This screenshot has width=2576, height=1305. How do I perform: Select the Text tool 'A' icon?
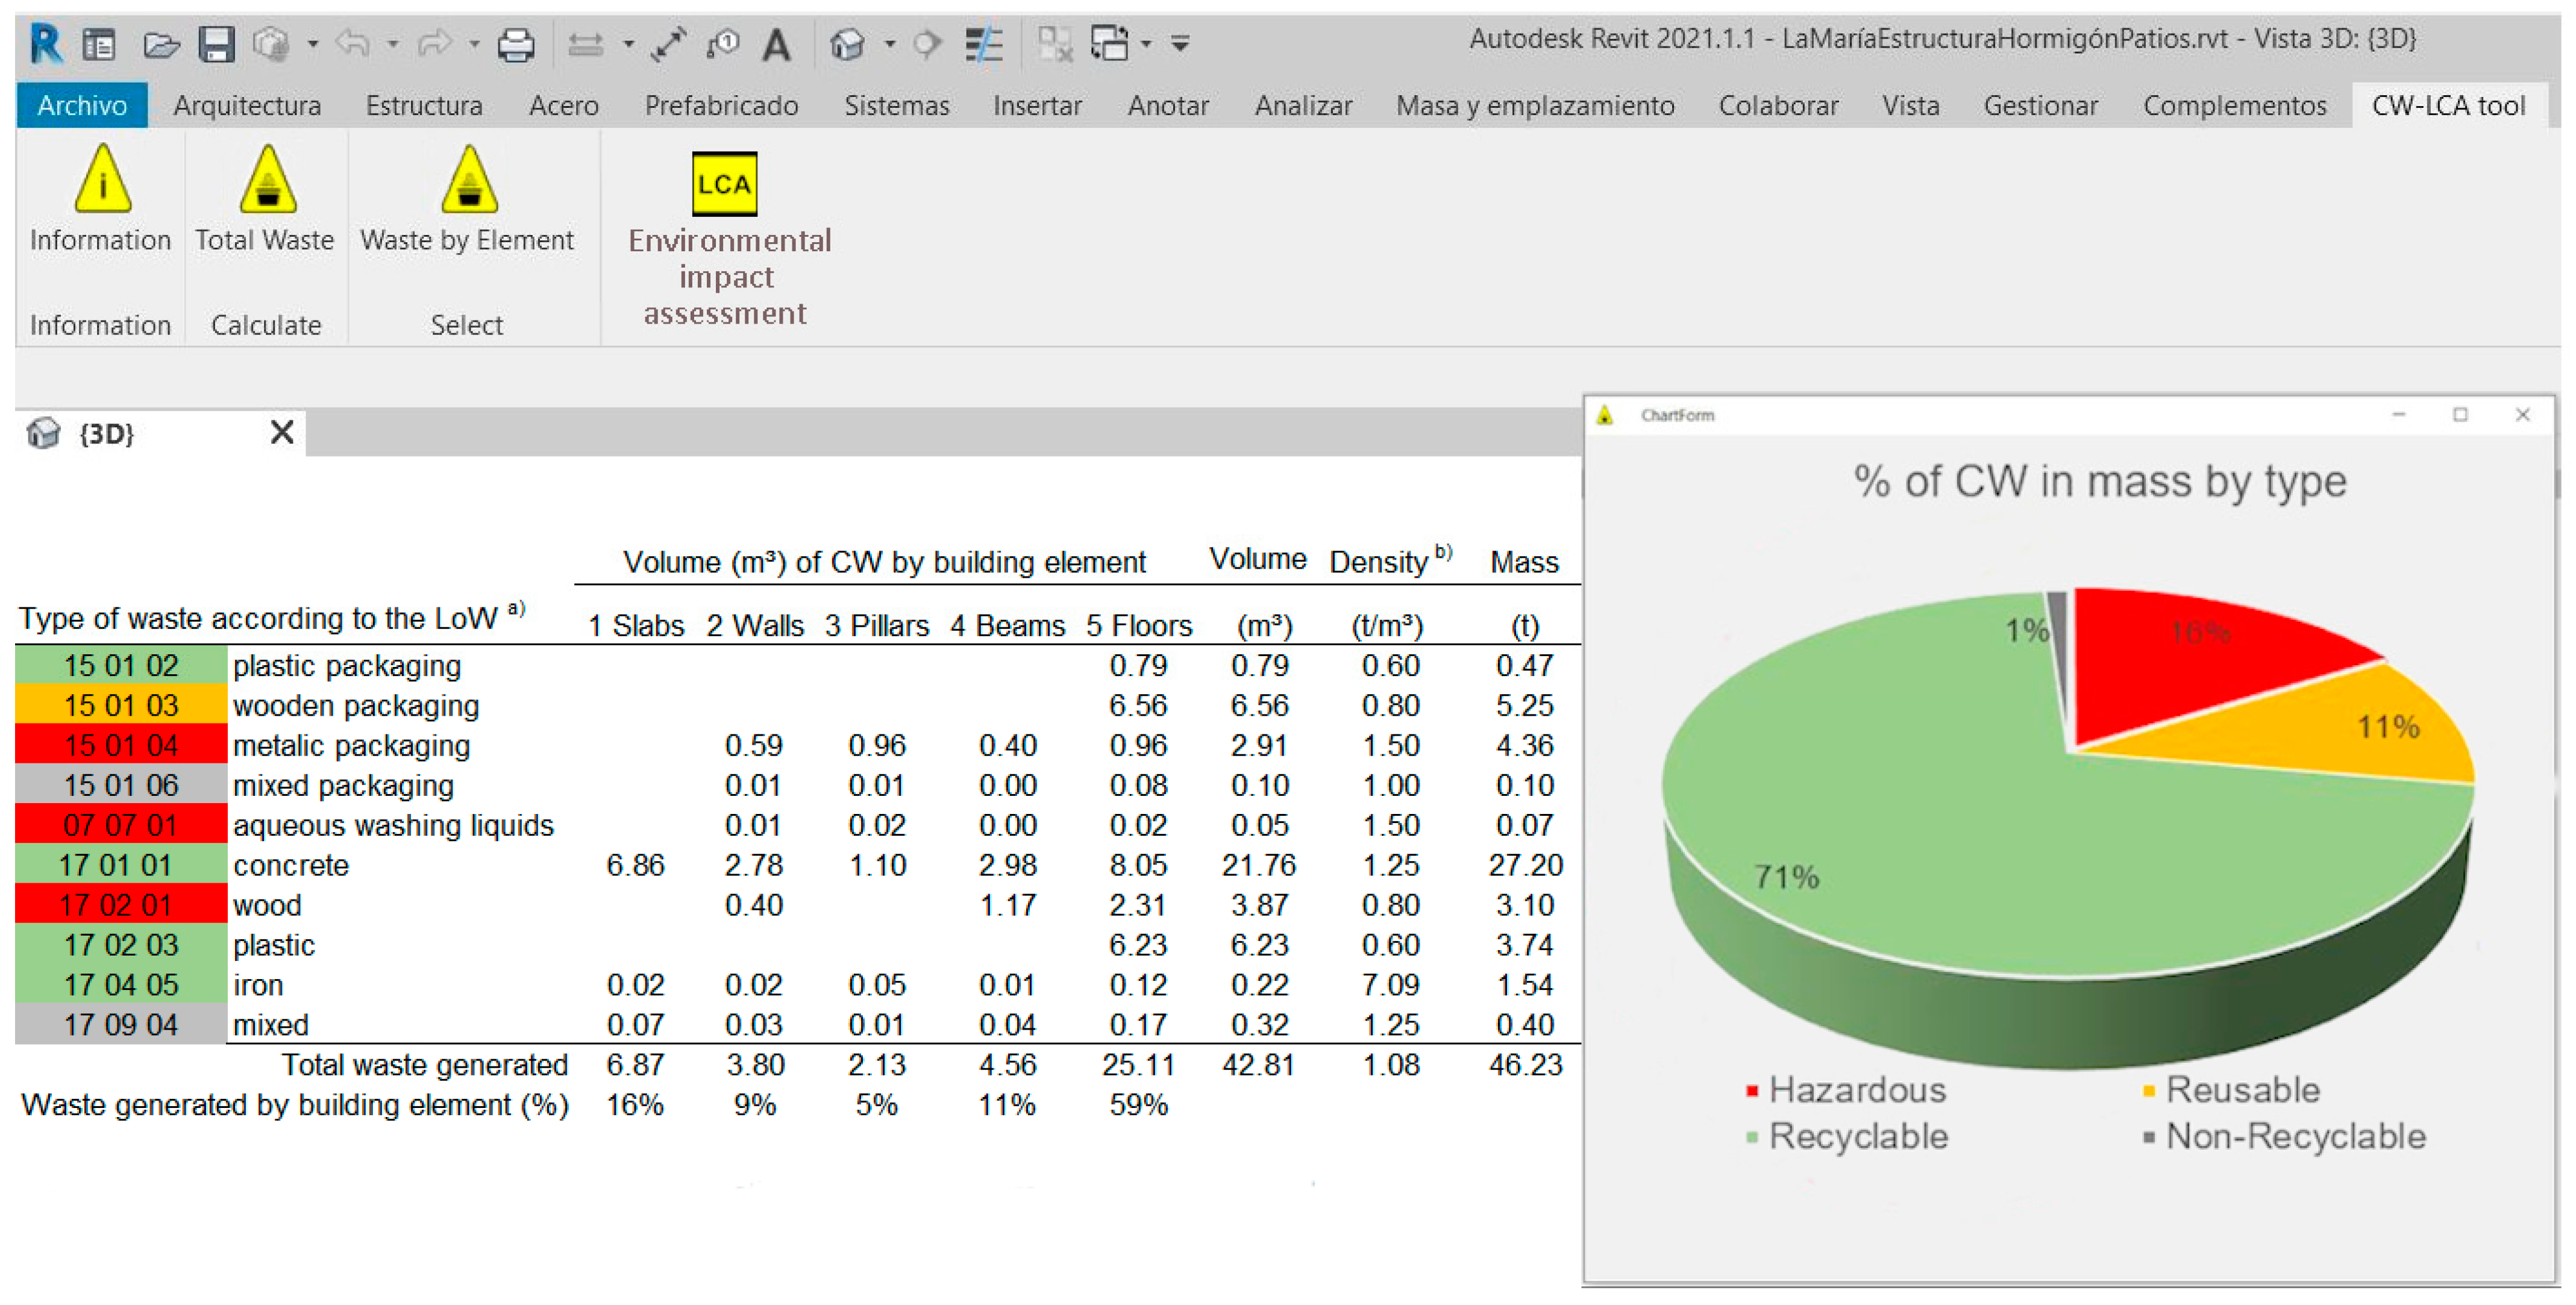tap(776, 44)
